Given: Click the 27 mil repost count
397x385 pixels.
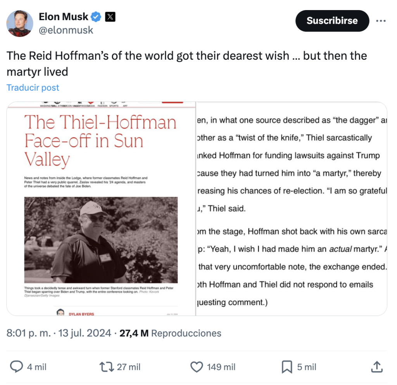Looking at the screenshot, I should pyautogui.click(x=129, y=367).
